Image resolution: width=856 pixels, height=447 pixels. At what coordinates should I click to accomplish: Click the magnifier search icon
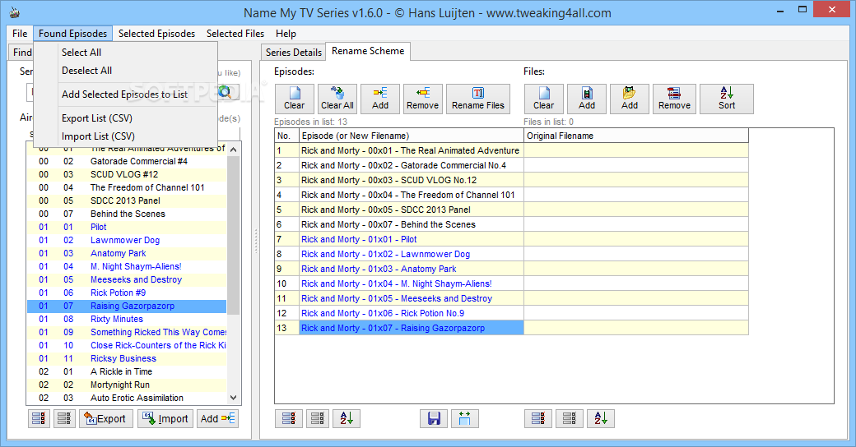(x=226, y=92)
